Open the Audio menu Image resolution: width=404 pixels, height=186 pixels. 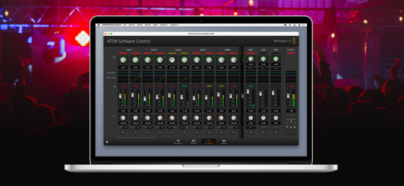pos(155,25)
